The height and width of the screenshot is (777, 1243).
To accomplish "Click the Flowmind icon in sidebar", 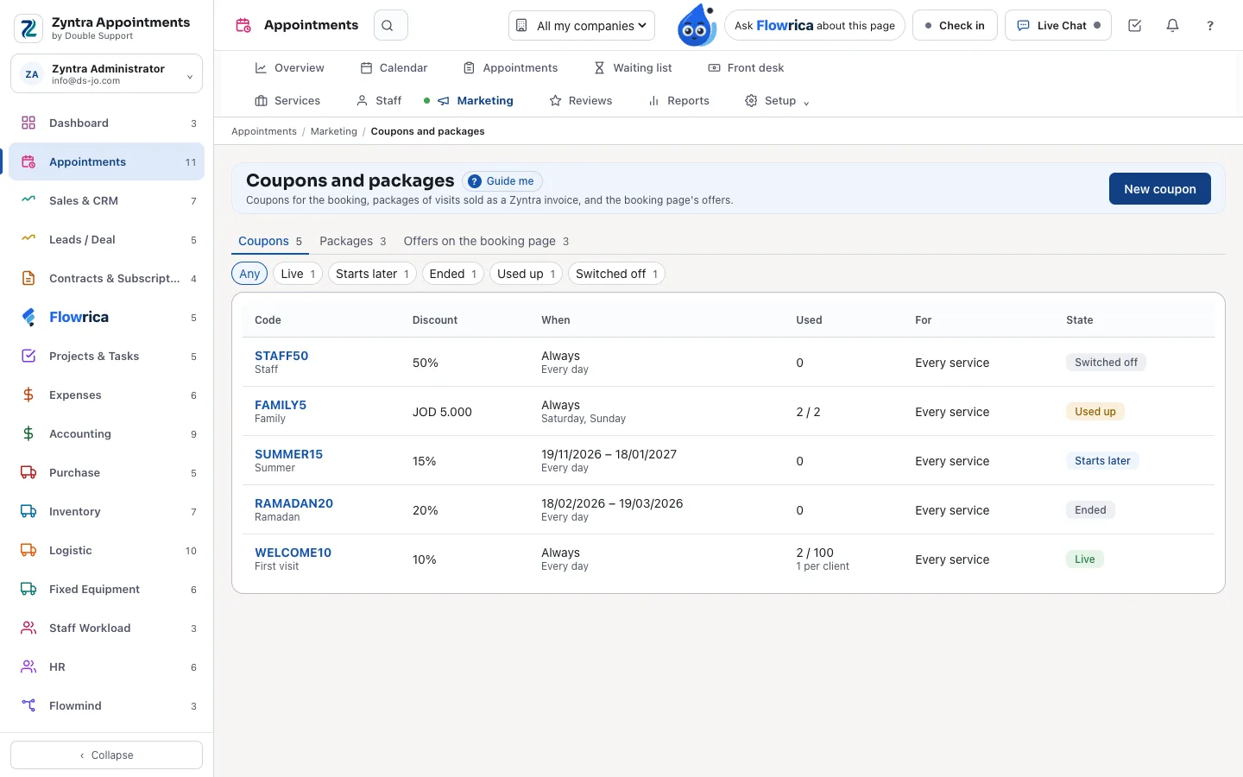I will click(x=28, y=705).
